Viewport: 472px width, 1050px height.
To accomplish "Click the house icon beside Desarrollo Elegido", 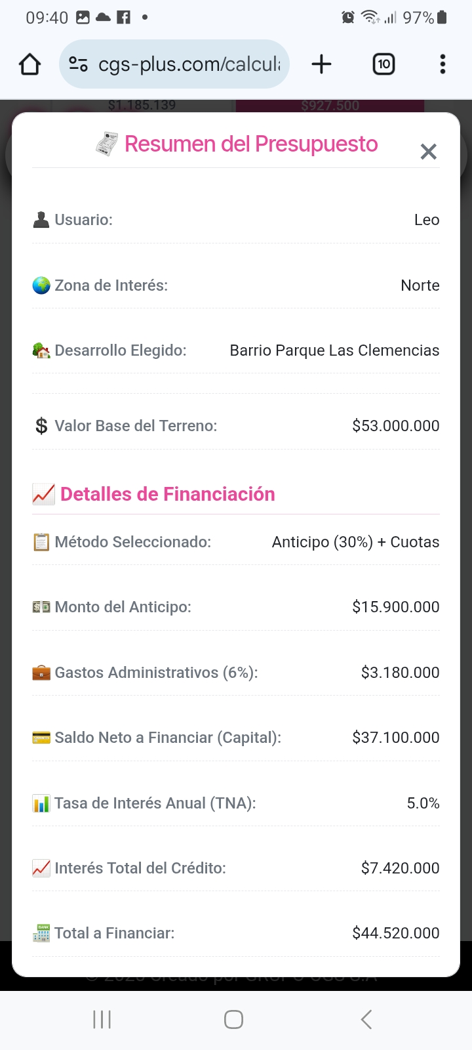I will pyautogui.click(x=41, y=350).
